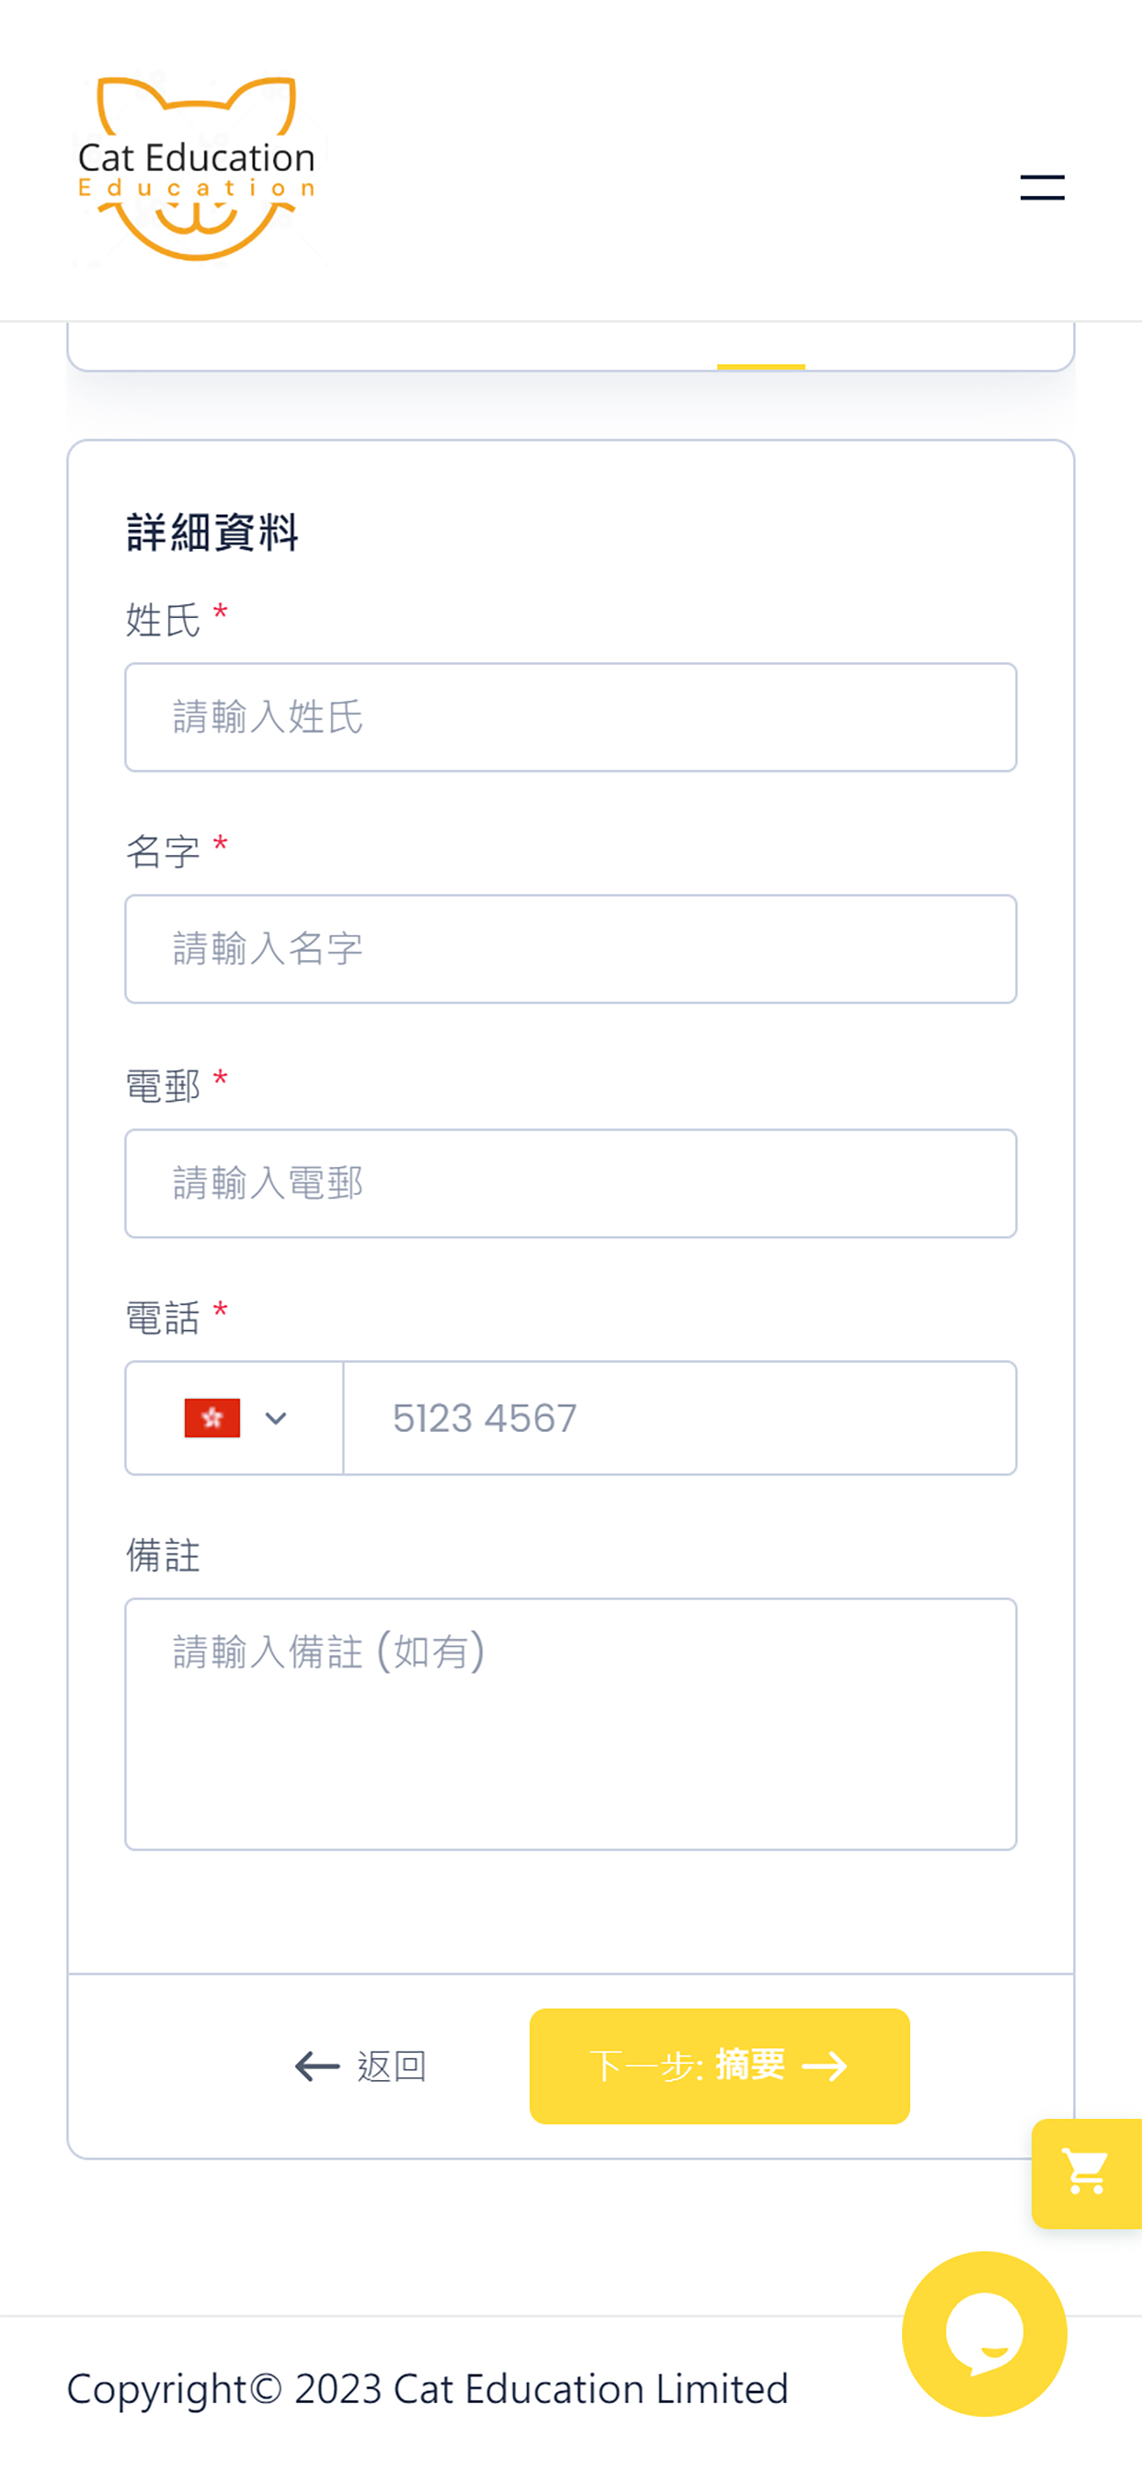The width and height of the screenshot is (1142, 2472).
Task: Select the yellow highlighted step tab indicator
Action: point(761,367)
